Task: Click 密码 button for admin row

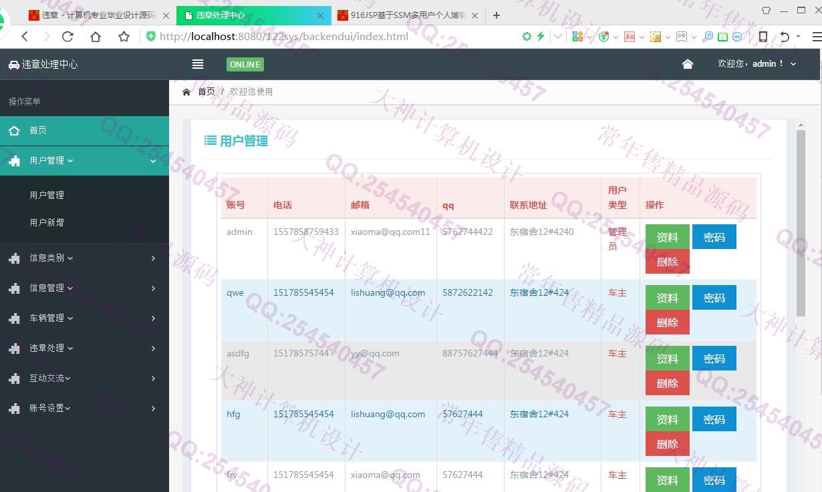Action: 714,237
